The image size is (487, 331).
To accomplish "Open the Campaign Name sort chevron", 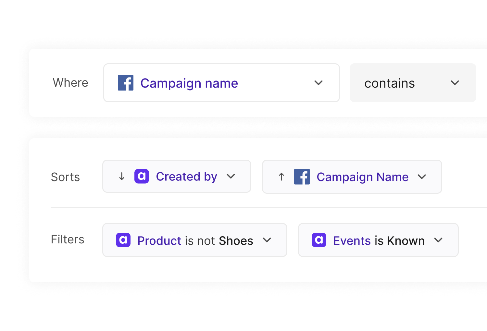I will click(422, 177).
